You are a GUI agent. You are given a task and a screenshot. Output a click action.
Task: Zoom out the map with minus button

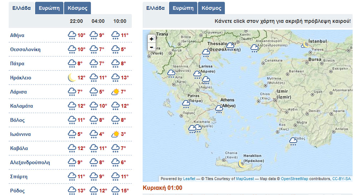(151, 47)
